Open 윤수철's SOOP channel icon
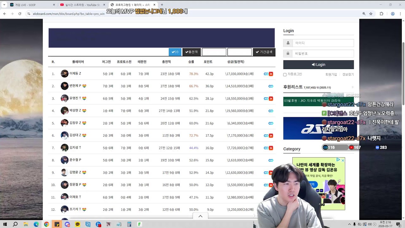405x228 pixels. coord(271,160)
